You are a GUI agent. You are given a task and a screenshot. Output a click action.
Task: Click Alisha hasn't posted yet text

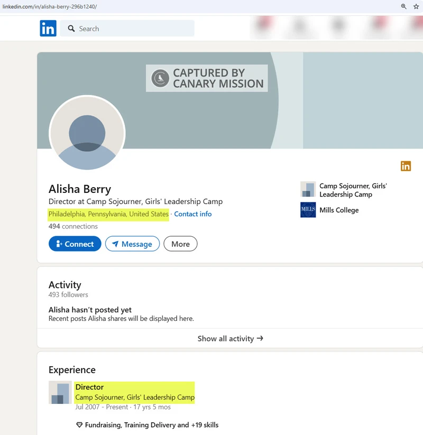click(90, 310)
